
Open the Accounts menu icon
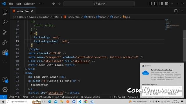coord(5,80)
